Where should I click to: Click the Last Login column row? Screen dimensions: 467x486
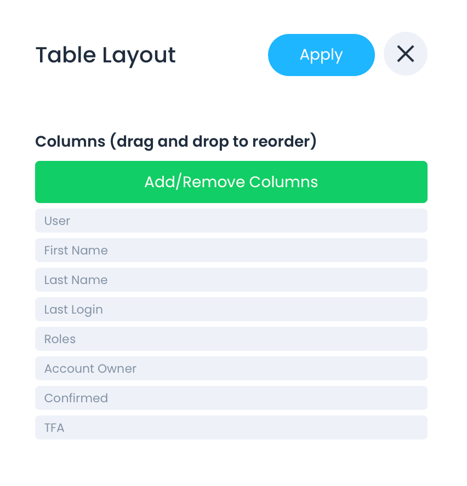(231, 309)
